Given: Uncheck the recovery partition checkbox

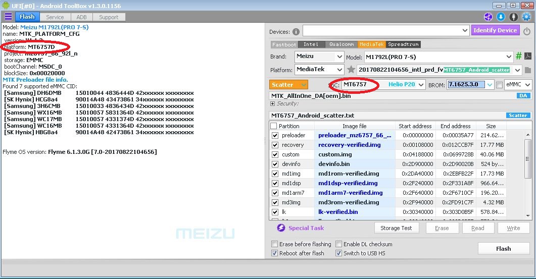Looking at the screenshot, I should [x=275, y=145].
